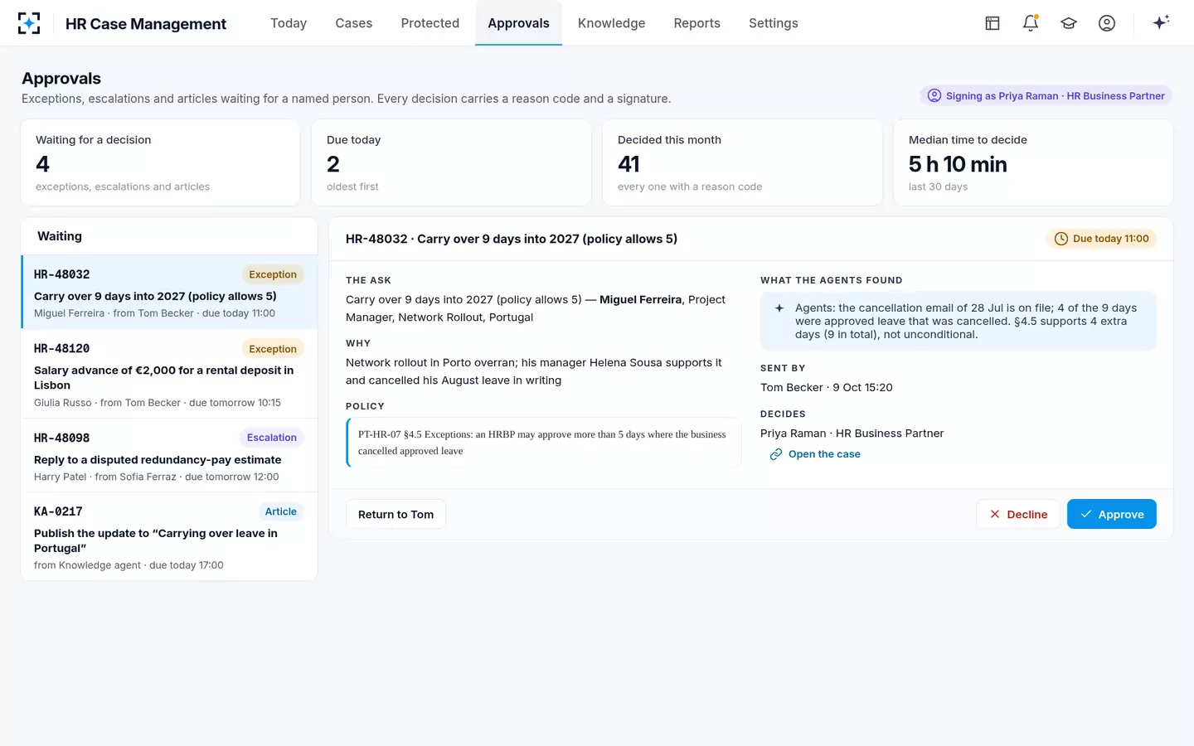Image resolution: width=1194 pixels, height=746 pixels.
Task: Click the Median time to decide card
Action: click(x=1033, y=162)
